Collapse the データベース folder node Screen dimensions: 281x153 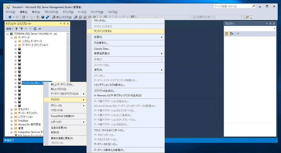12,38
